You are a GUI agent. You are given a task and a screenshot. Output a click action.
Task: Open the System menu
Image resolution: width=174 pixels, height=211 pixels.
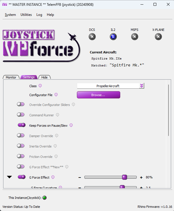10,15
